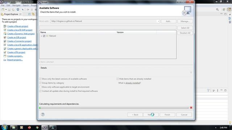The width and height of the screenshot is (232, 130).
Task: Select the Project Explorer tab
Action: [11, 14]
